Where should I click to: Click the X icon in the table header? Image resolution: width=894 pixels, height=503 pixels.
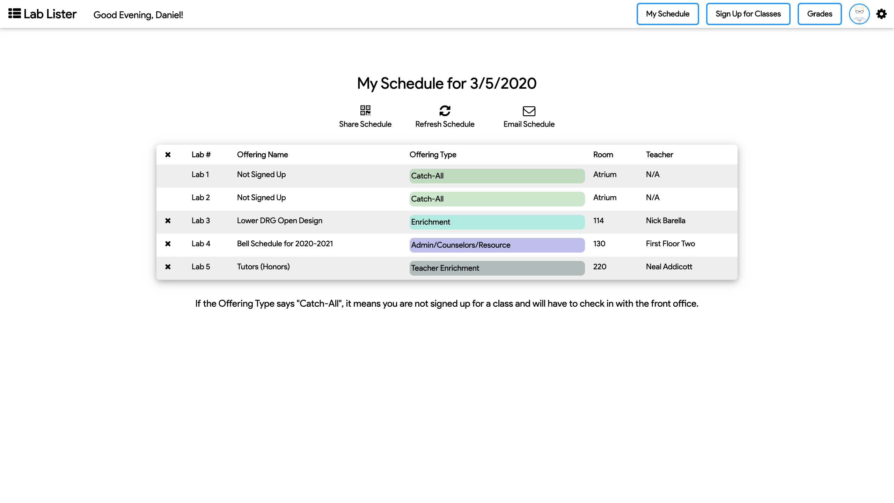point(168,155)
